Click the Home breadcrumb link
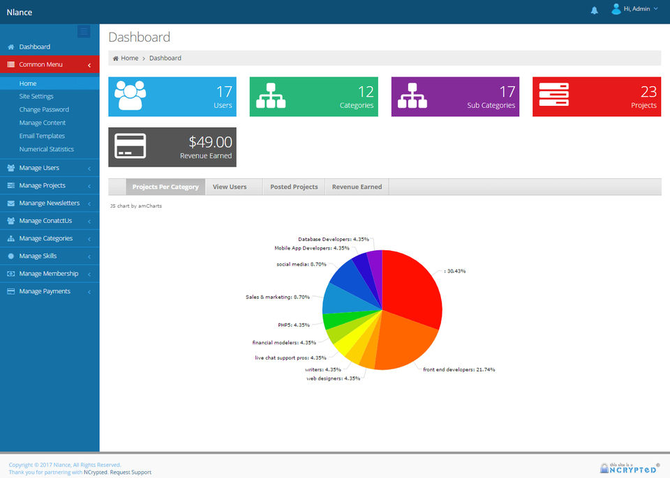The image size is (670, 478). pyautogui.click(x=130, y=58)
